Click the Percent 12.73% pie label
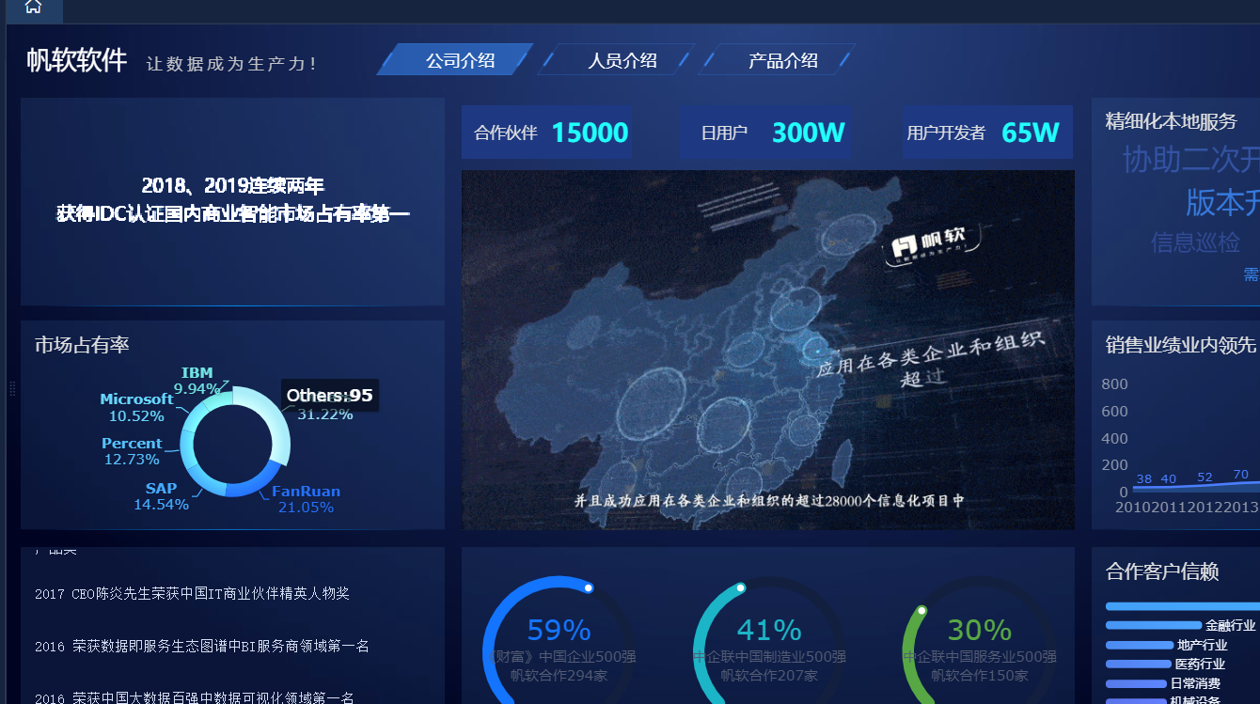Screen dimensions: 1260x704 coord(132,451)
